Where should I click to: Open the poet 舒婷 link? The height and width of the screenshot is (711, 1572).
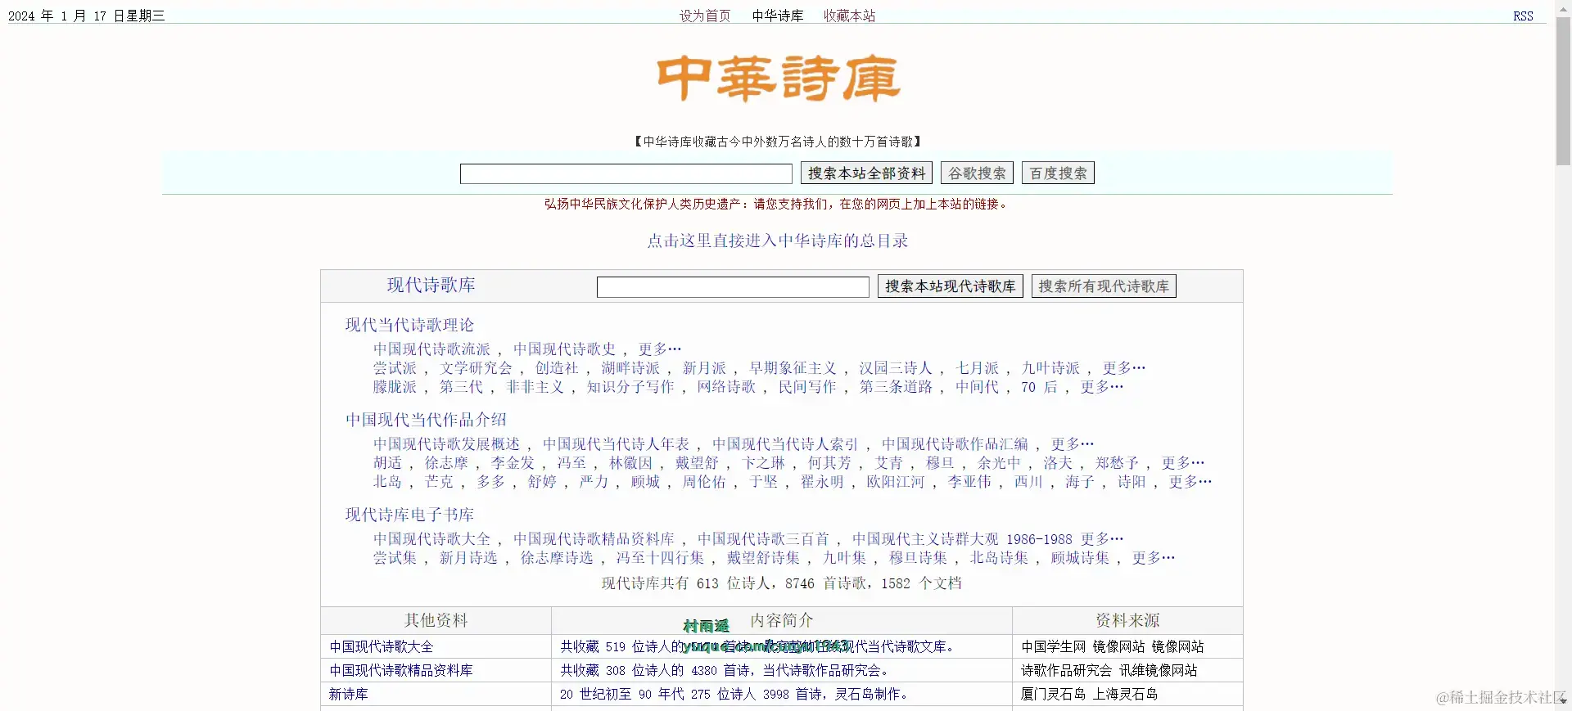point(542,482)
